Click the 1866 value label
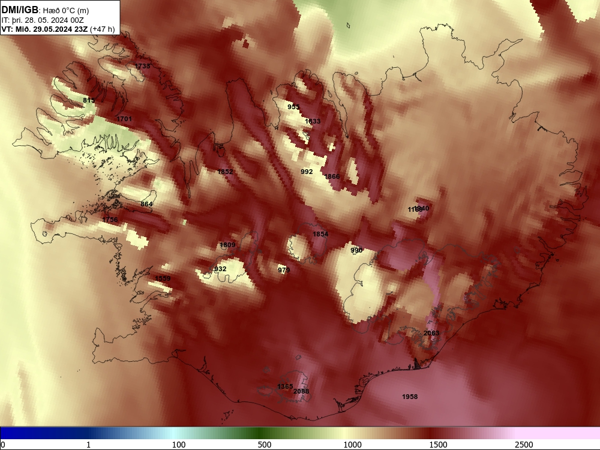The height and width of the screenshot is (450, 600). (x=332, y=176)
